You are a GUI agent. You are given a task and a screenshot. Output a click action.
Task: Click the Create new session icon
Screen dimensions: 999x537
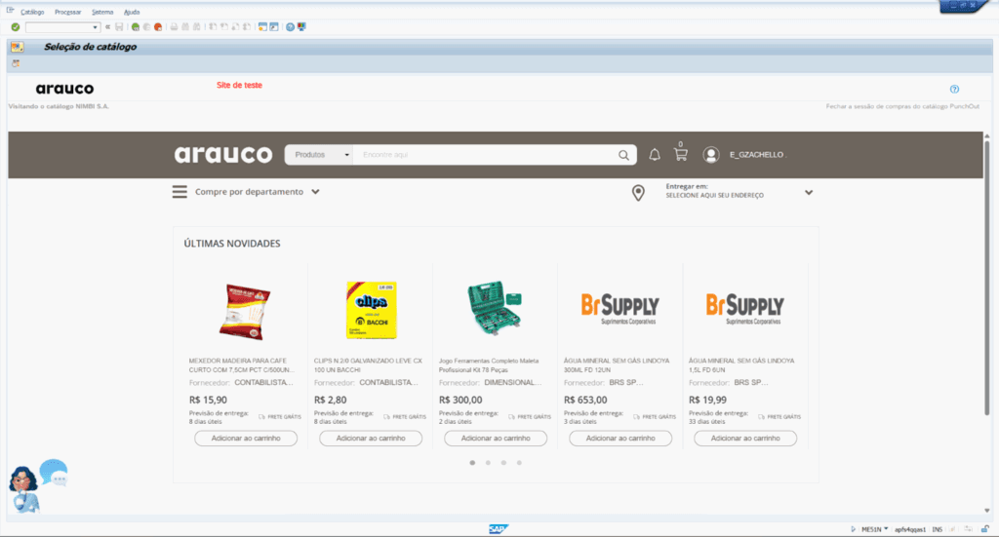pos(262,27)
